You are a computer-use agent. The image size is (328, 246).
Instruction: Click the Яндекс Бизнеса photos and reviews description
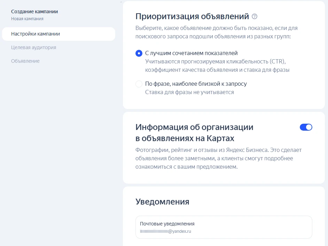pos(219,159)
